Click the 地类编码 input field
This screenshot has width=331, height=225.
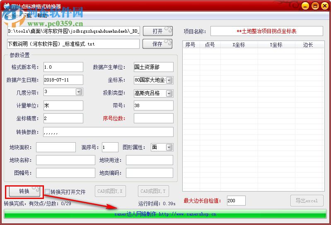pyautogui.click(x=150, y=173)
